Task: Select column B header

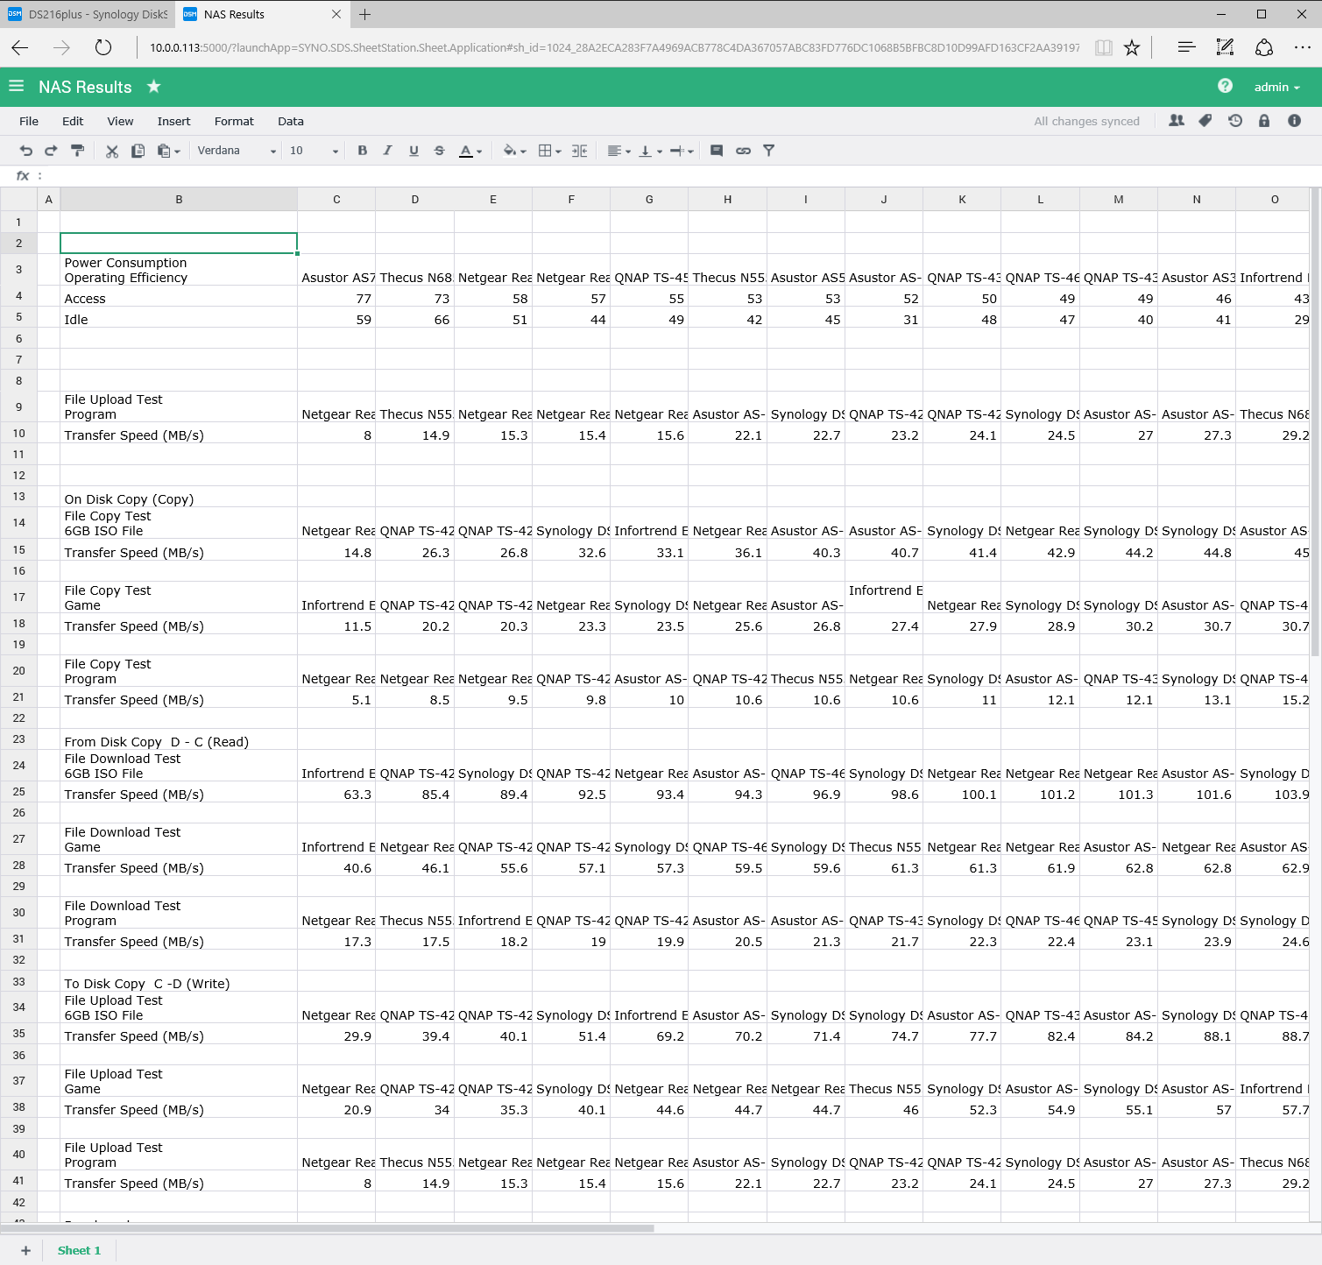Action: pos(179,200)
